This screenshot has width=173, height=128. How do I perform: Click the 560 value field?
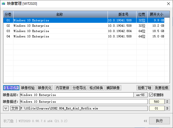(x=157, y=102)
